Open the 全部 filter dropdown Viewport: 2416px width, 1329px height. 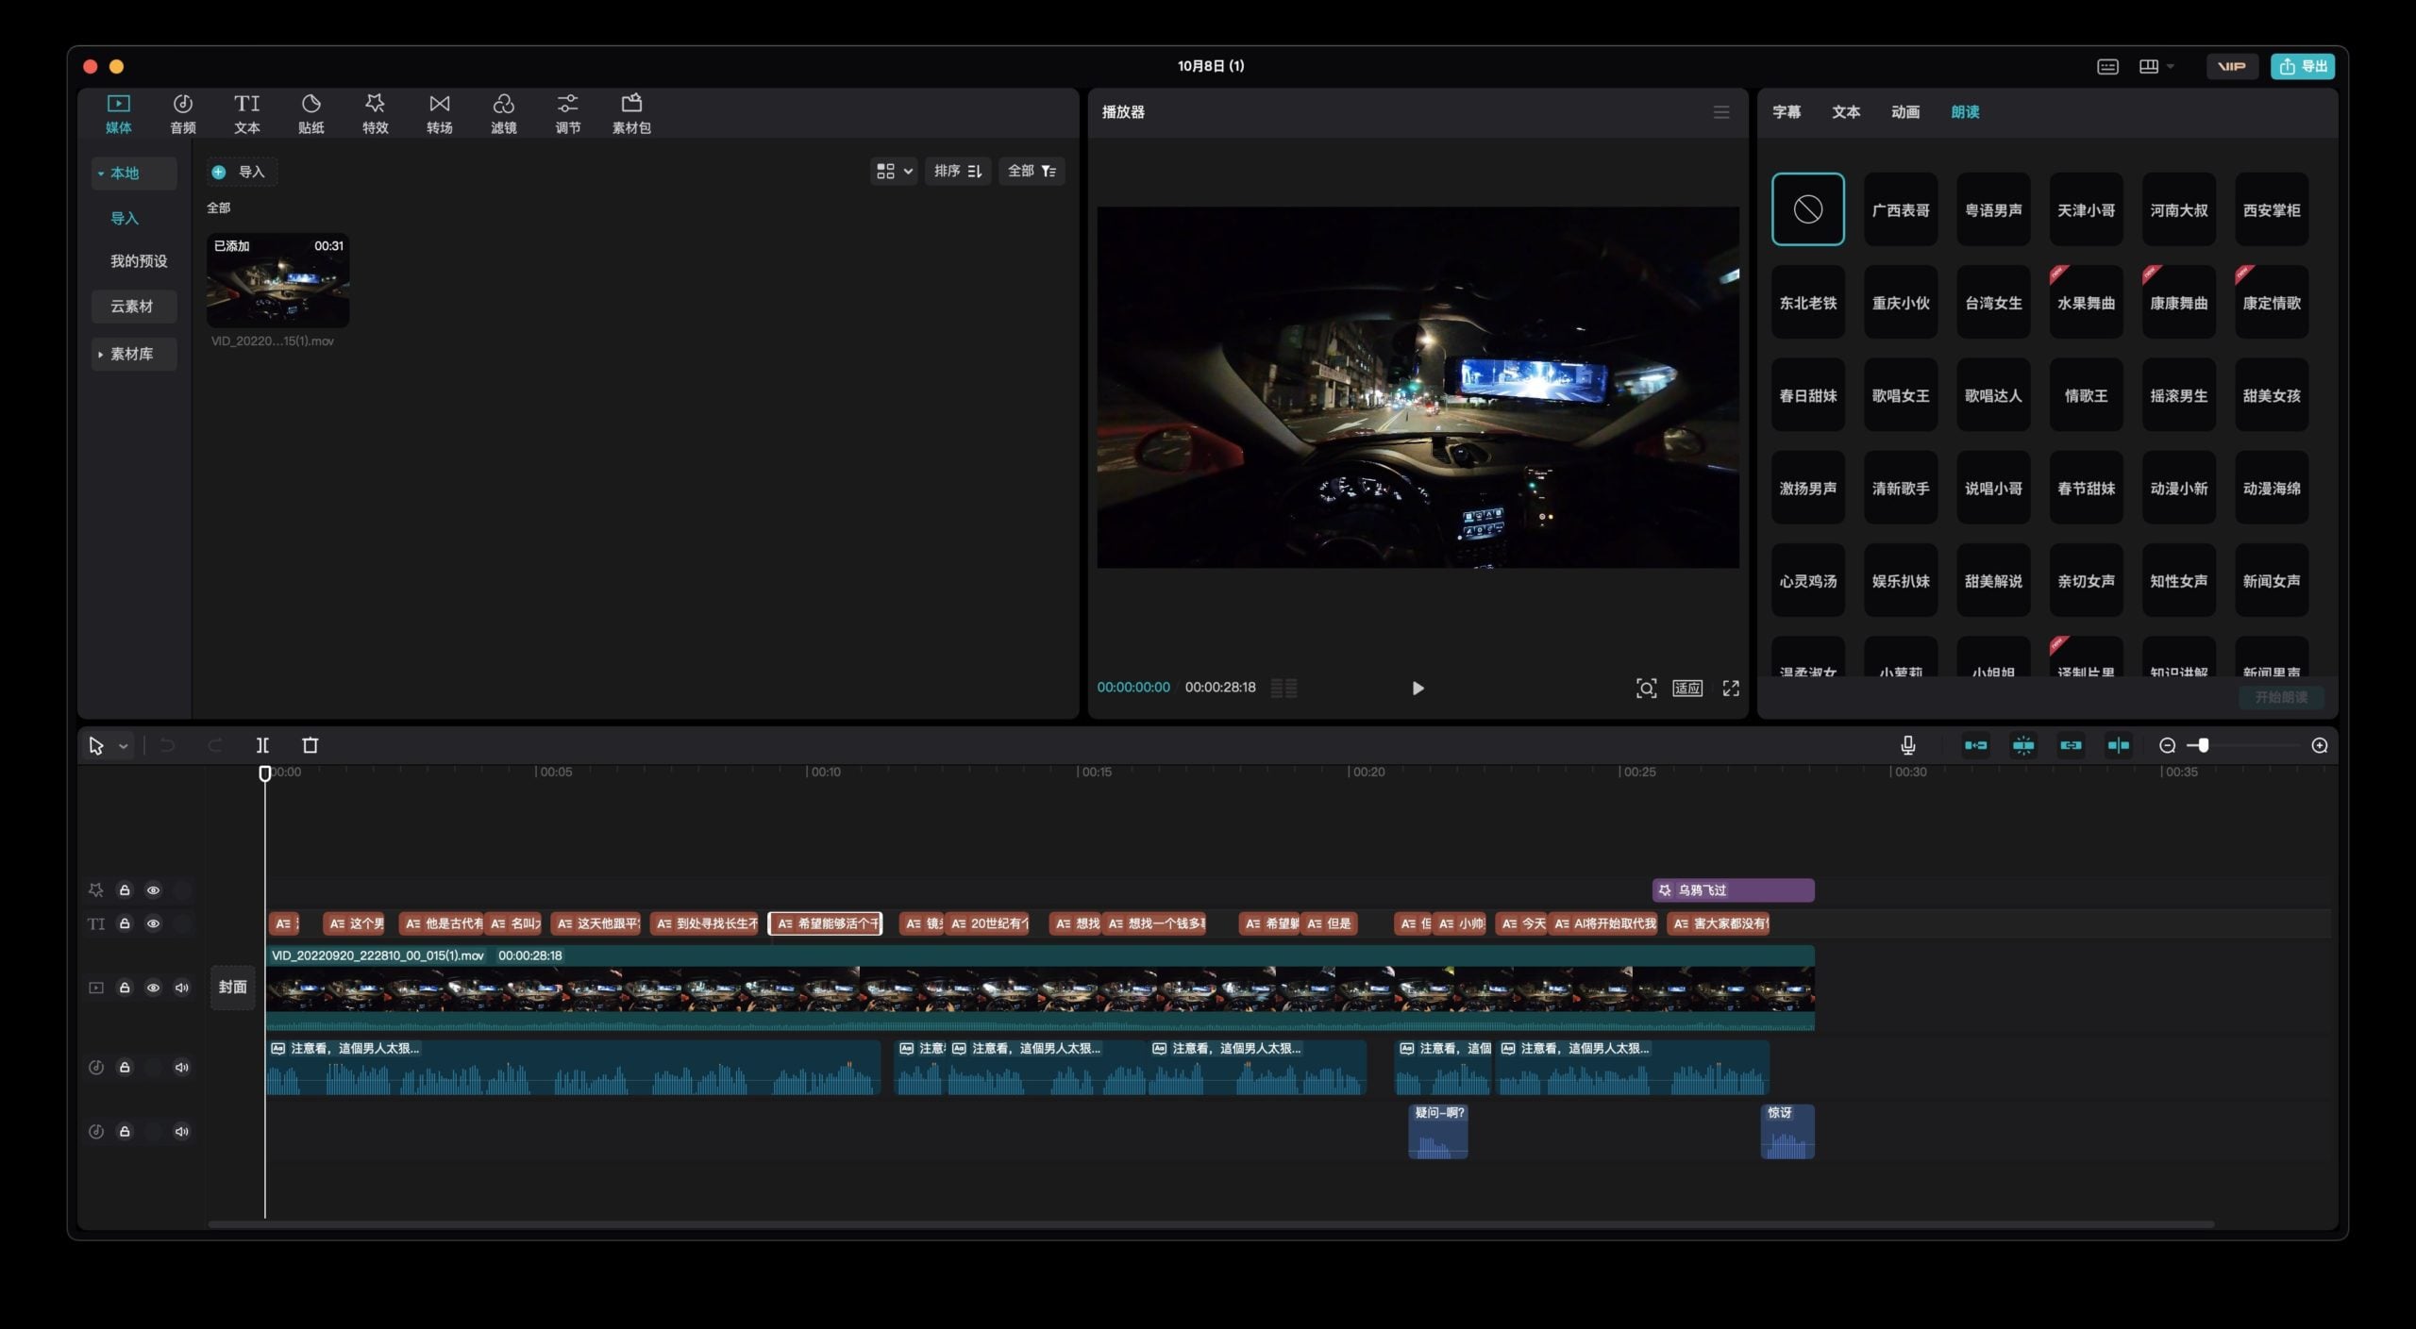pyautogui.click(x=1032, y=171)
